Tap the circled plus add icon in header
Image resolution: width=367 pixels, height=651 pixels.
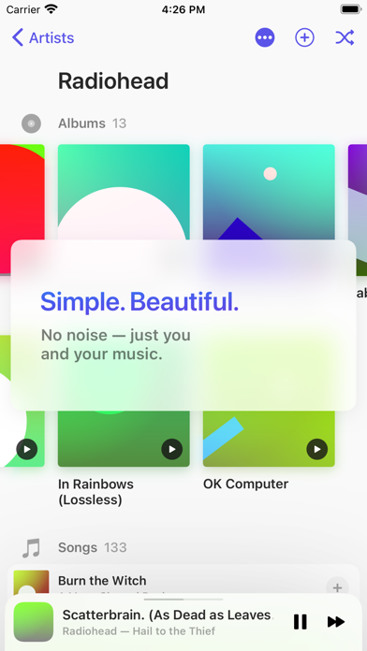pyautogui.click(x=304, y=37)
